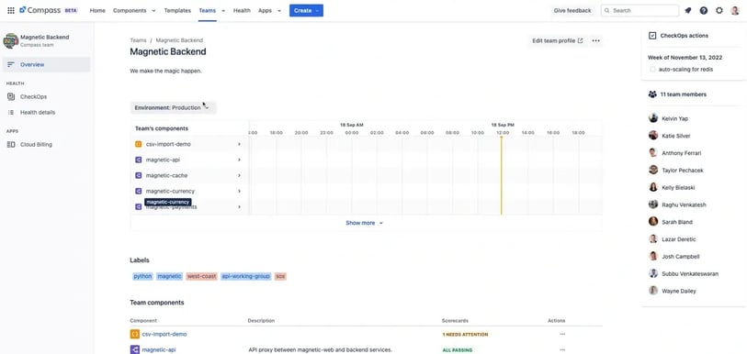Expand the csv-import-demo row chevron

(239, 144)
